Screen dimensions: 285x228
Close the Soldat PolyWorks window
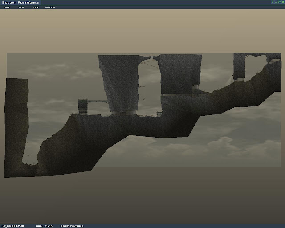(x=283, y=2)
